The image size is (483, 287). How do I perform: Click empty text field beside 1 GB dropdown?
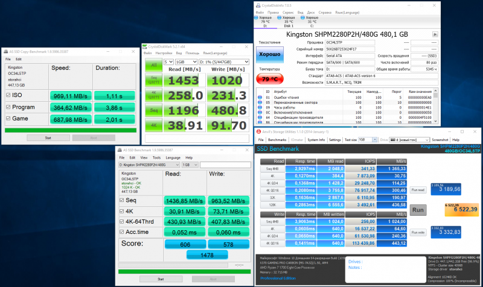225,165
